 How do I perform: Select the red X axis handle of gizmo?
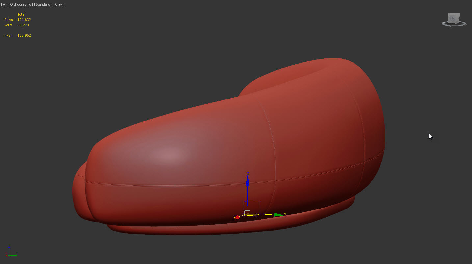click(237, 217)
